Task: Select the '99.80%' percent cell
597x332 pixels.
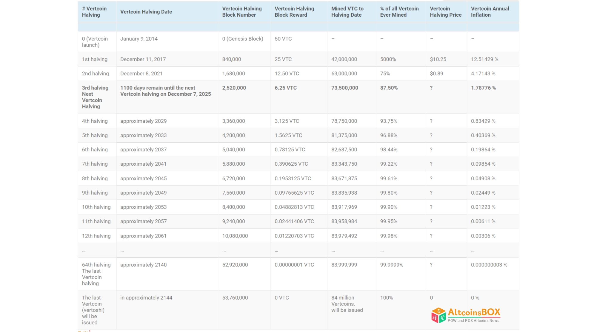Action: [389, 193]
